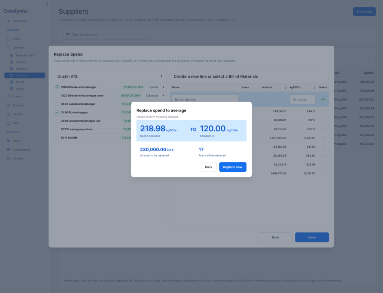Confirm with the Replace now button
This screenshot has height=293, width=383.
[x=233, y=167]
